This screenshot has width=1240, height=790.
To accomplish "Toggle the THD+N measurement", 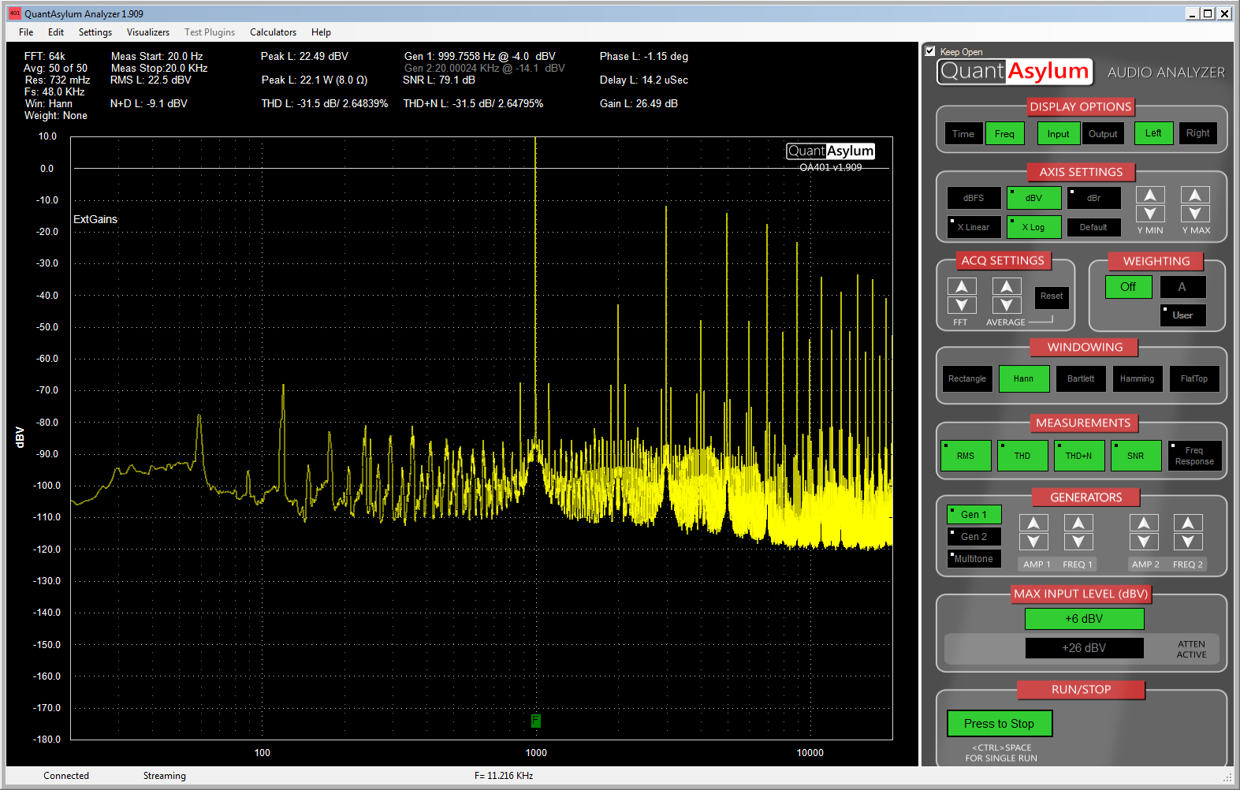I will (x=1079, y=456).
